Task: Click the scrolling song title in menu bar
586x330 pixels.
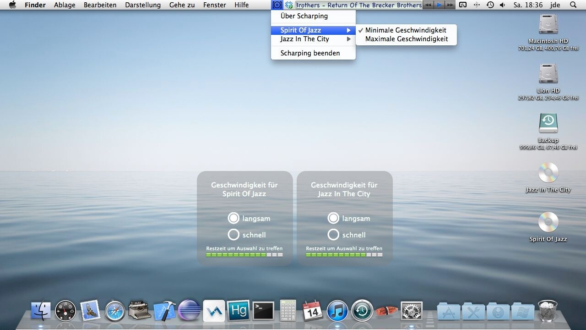Action: coord(358,5)
